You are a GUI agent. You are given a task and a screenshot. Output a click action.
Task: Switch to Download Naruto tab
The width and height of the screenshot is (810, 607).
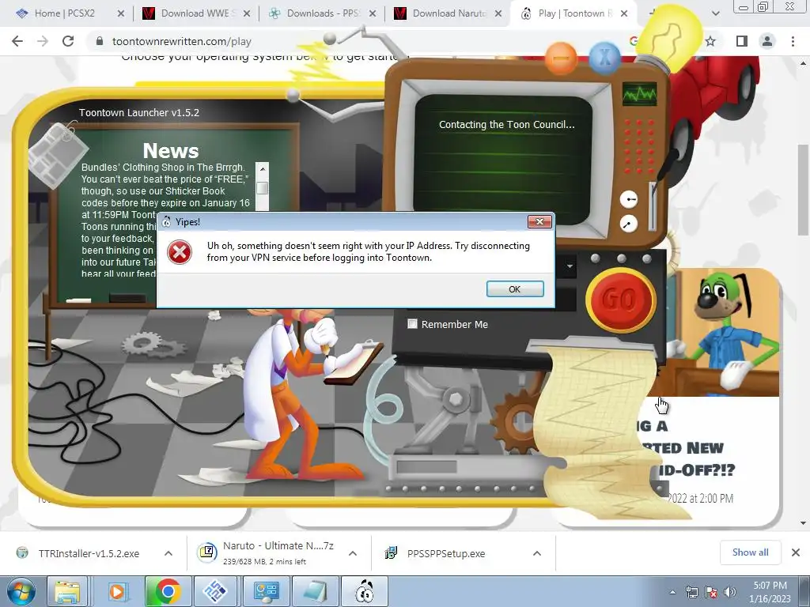click(448, 13)
